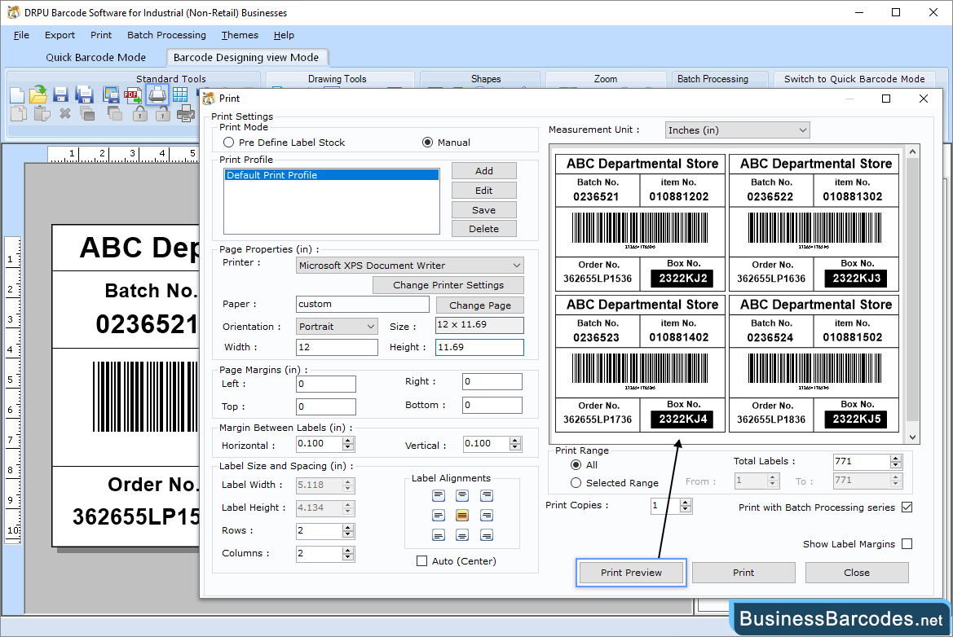Select Pre Define Label Stock print mode
The image size is (953, 637).
228,142
